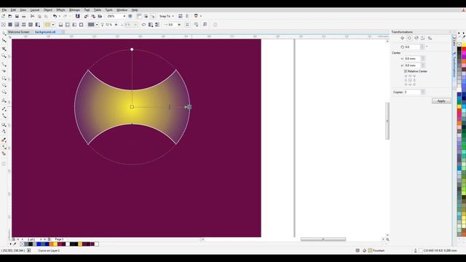The width and height of the screenshot is (466, 262).
Task: Click the Edit fill icon on property bar
Action: [x=205, y=25]
